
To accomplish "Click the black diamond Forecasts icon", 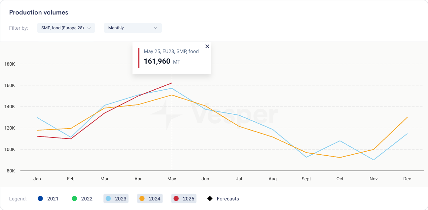I will (210, 198).
